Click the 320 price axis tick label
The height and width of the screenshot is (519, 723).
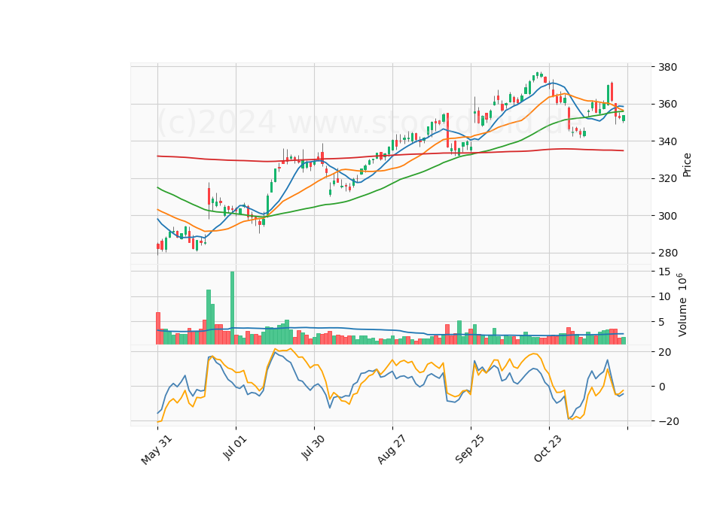tap(668, 179)
